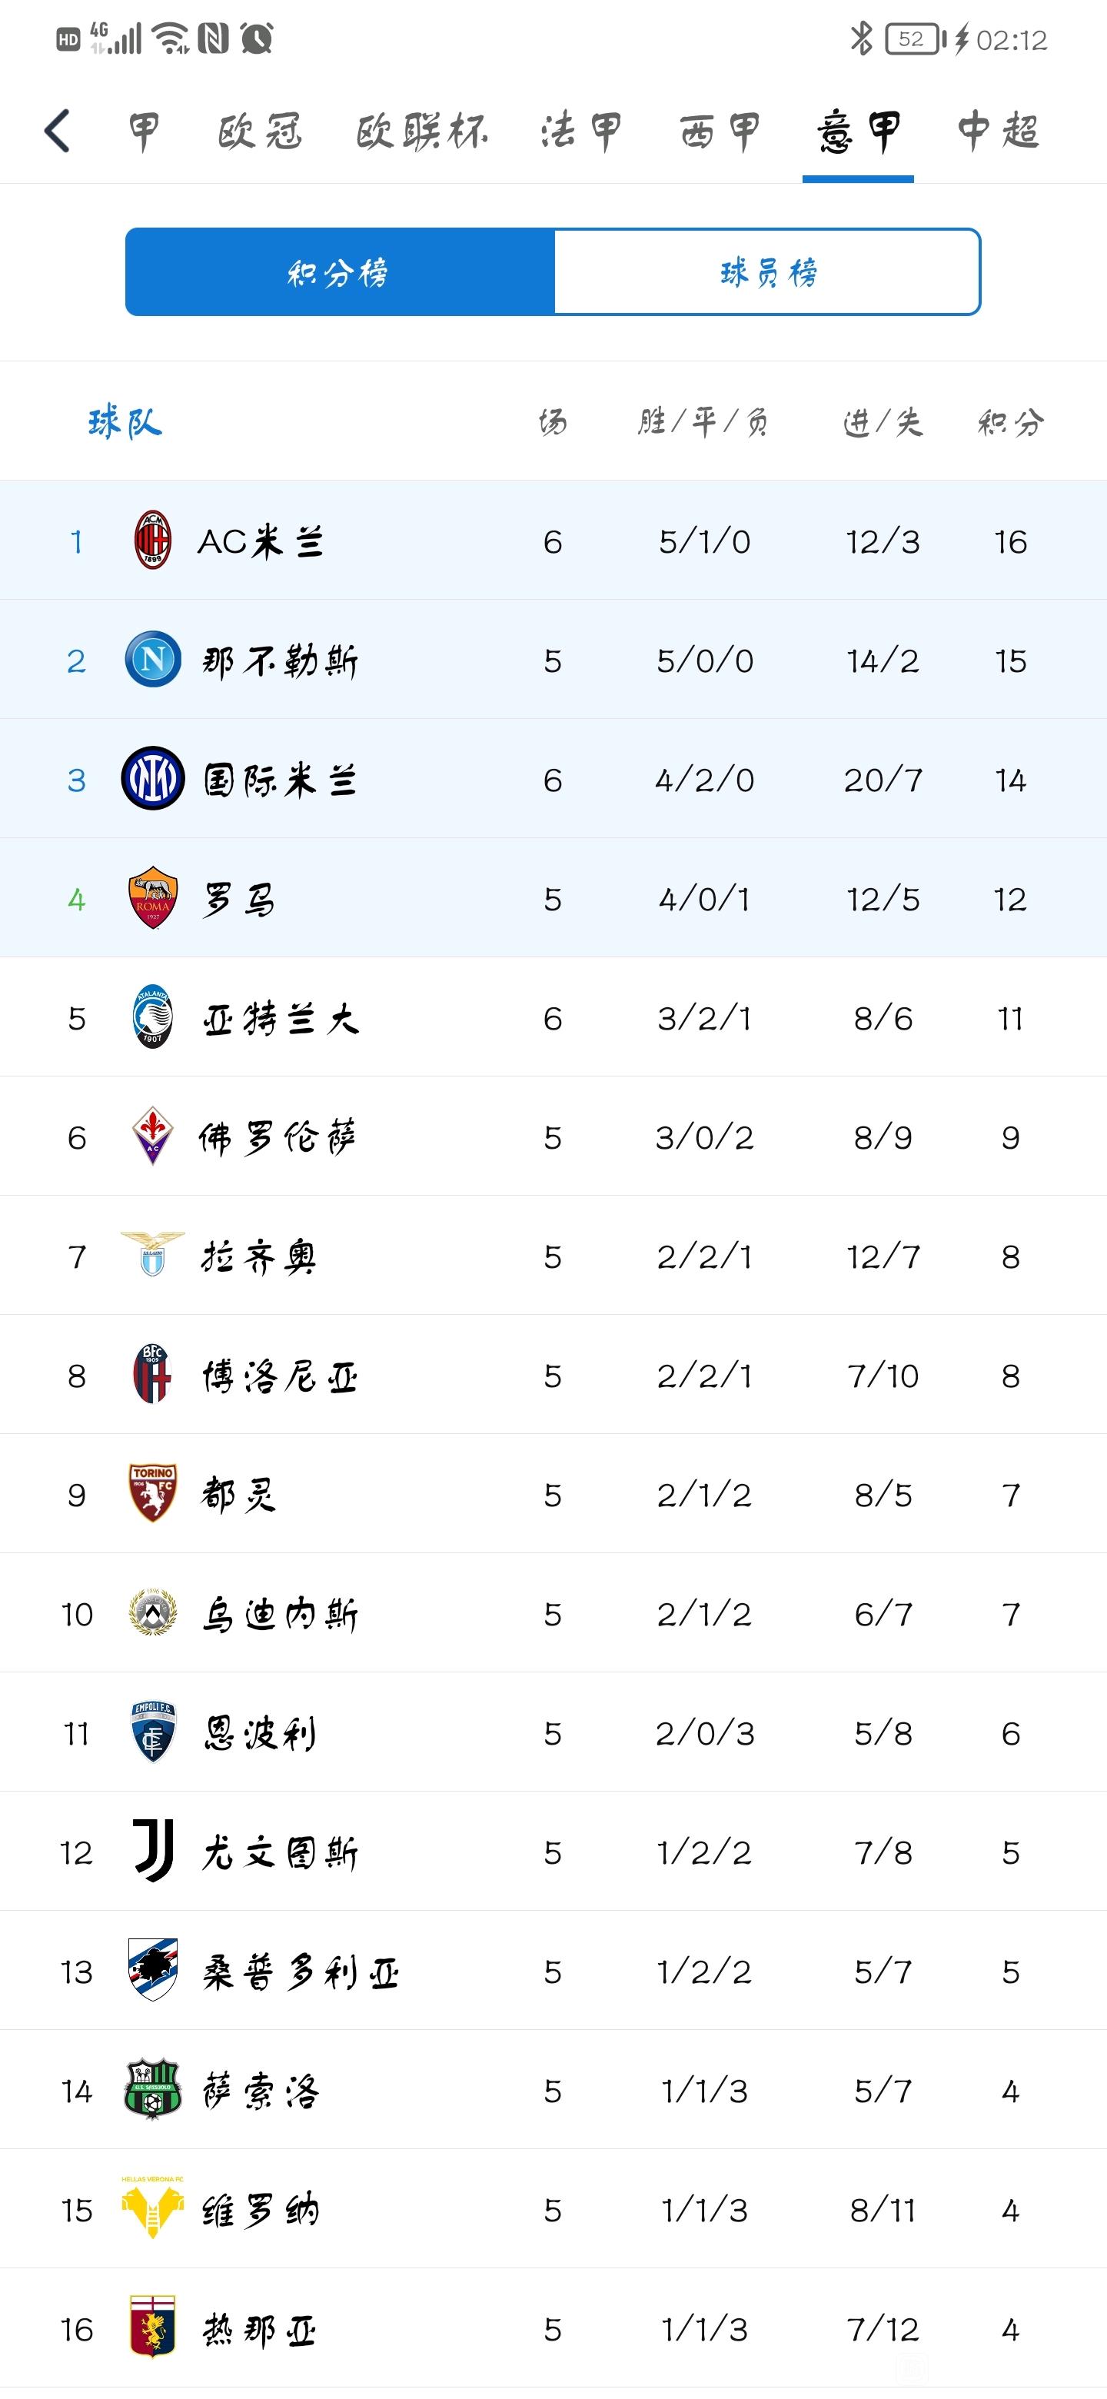Open 拉齐奥 team details

(553, 1256)
